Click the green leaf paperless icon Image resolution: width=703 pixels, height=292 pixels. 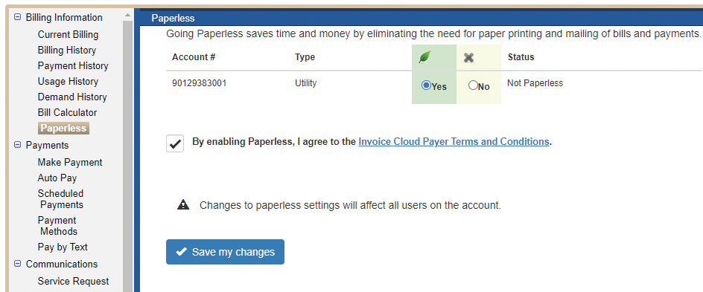tap(424, 57)
